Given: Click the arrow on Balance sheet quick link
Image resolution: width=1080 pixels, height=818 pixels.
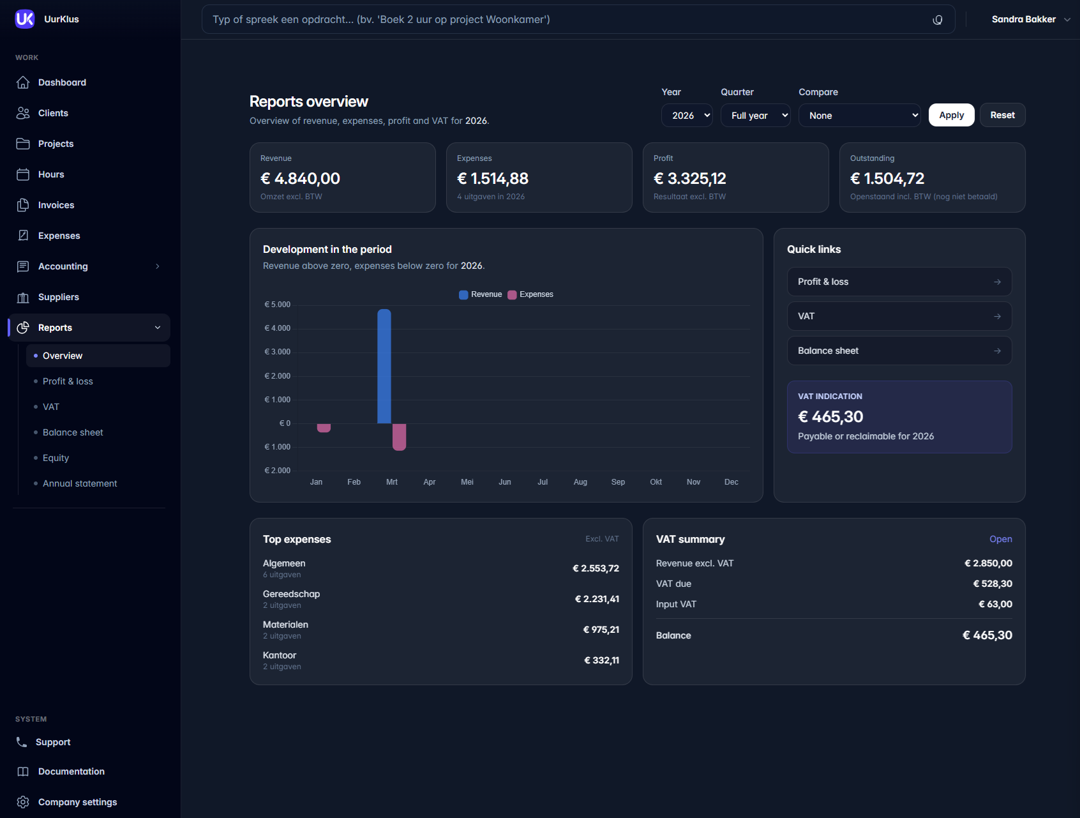Looking at the screenshot, I should click(997, 351).
